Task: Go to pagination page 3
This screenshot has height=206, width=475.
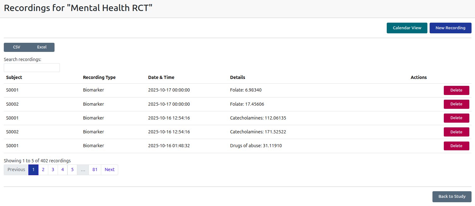Action: 53,170
